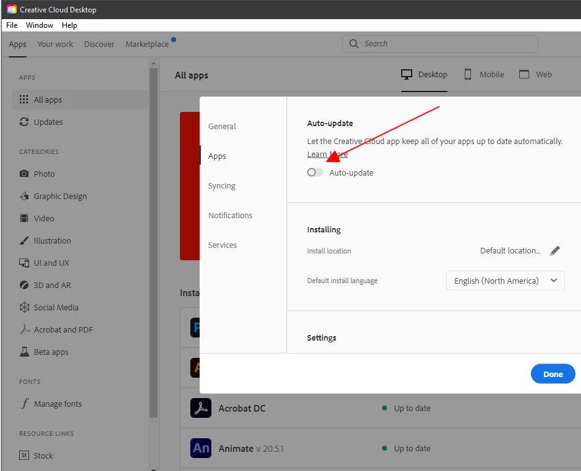Select the Apps top navigation tab
The height and width of the screenshot is (471, 581).
[x=17, y=44]
